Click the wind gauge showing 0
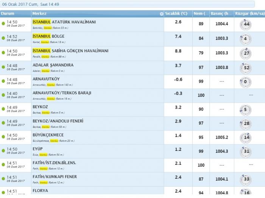The height and width of the screenshot is (198, 265). point(246,82)
